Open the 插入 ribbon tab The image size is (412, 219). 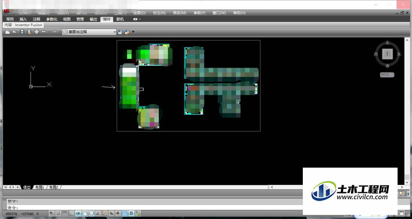click(23, 19)
